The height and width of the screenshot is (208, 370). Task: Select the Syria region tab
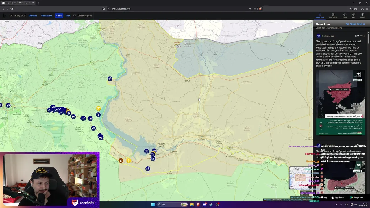click(x=59, y=16)
